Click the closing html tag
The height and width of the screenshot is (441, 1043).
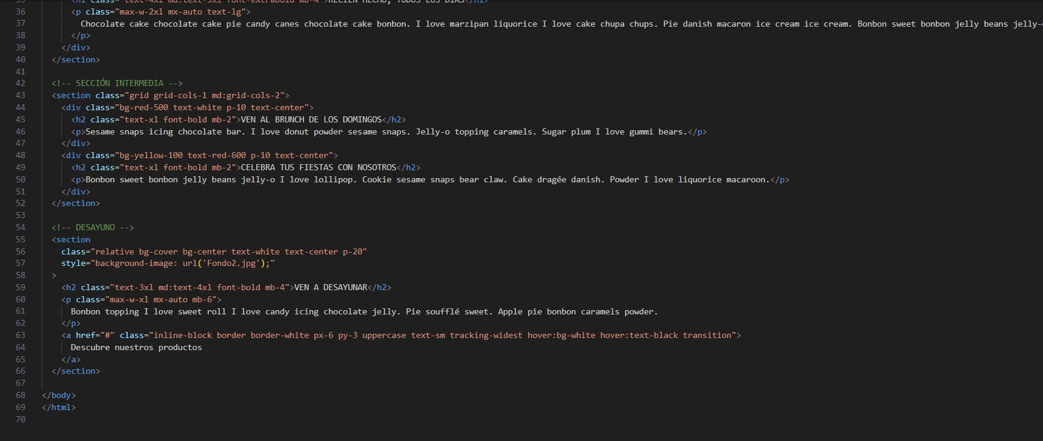[59, 407]
